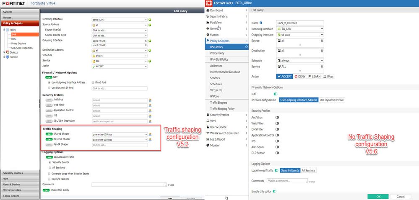The height and width of the screenshot is (200, 419).
Task: Toggle Shared Shaper ON switch
Action: (49, 134)
